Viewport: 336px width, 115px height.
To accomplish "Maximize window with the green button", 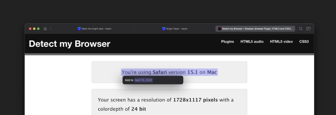I will click(38, 29).
